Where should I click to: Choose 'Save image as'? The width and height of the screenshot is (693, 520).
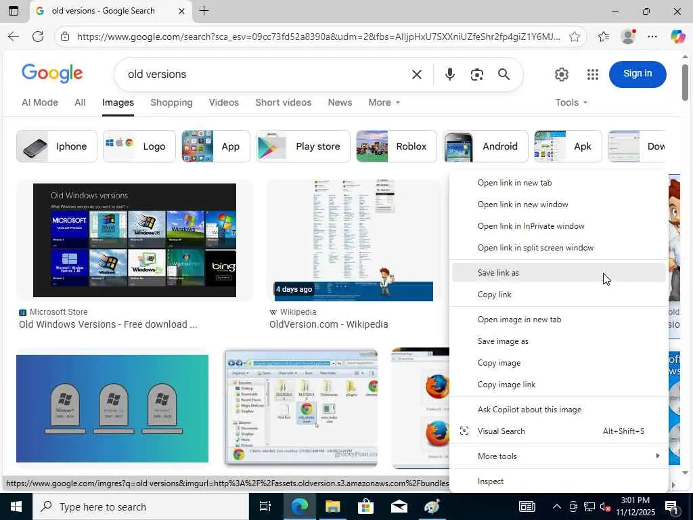[558, 341]
